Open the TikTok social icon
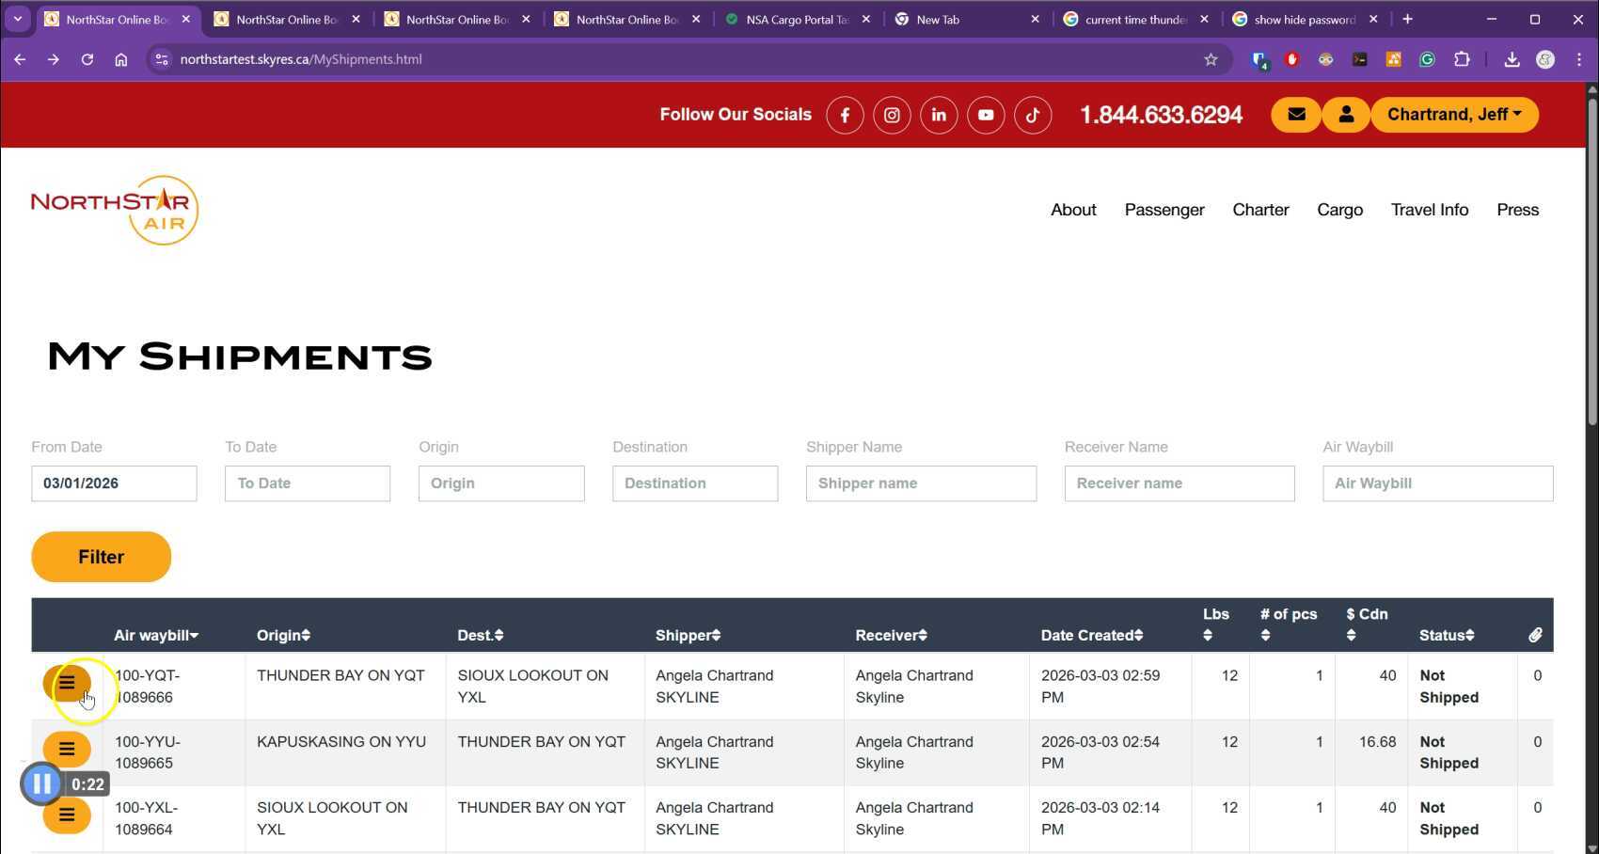This screenshot has height=854, width=1599. click(1033, 115)
